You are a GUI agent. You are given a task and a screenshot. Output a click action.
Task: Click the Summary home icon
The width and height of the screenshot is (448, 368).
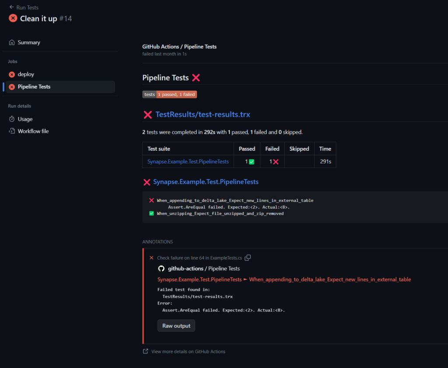coord(12,42)
